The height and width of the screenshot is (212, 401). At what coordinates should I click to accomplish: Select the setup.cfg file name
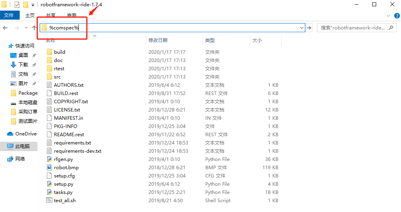pyautogui.click(x=65, y=176)
